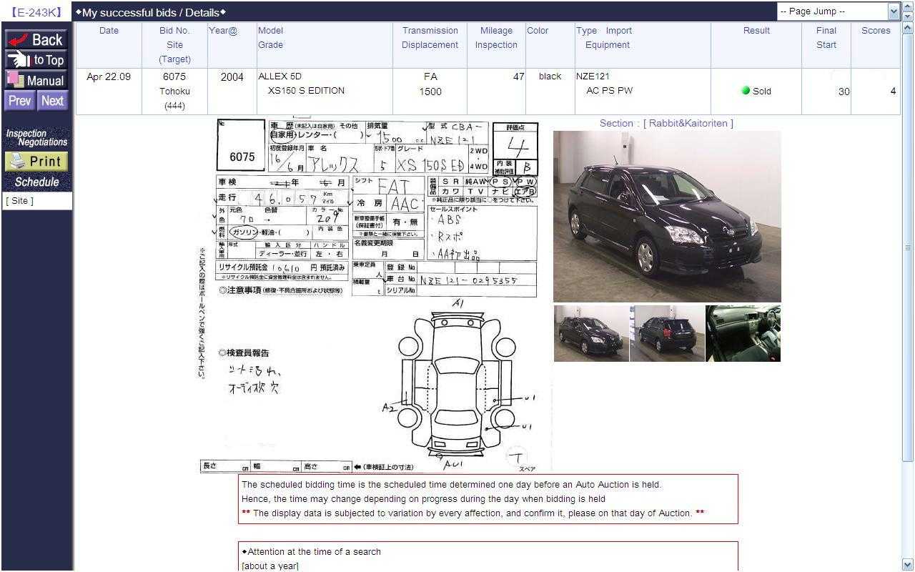Click the E-243K code label
Viewport: 915px width, 572px height.
36,12
